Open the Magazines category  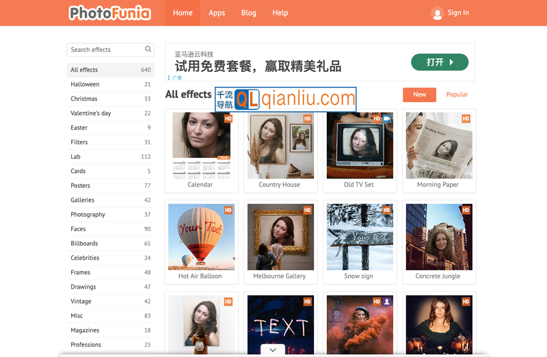111,330
